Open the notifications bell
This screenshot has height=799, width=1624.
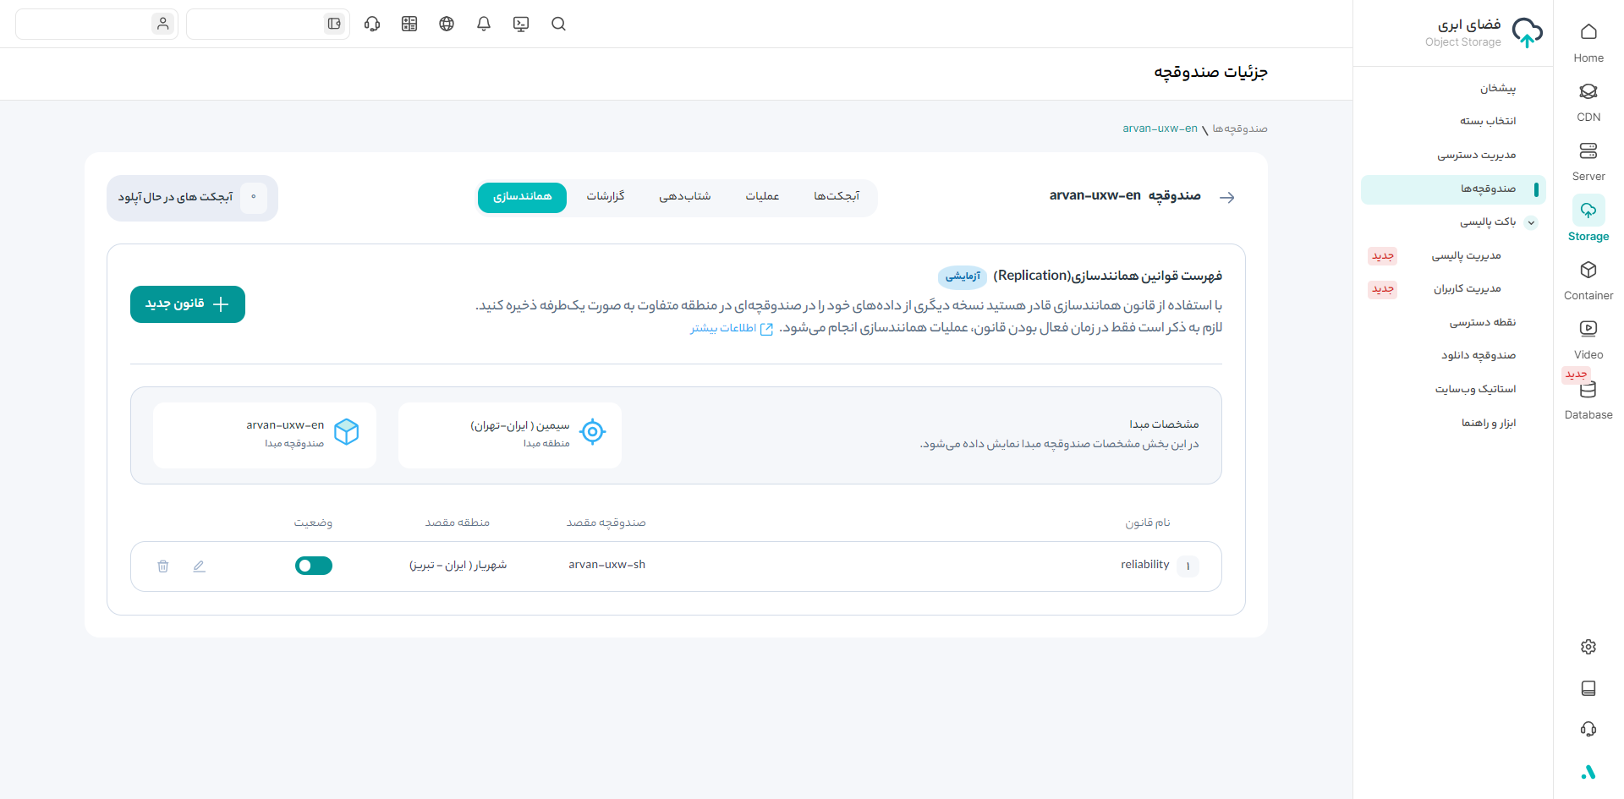(x=484, y=24)
